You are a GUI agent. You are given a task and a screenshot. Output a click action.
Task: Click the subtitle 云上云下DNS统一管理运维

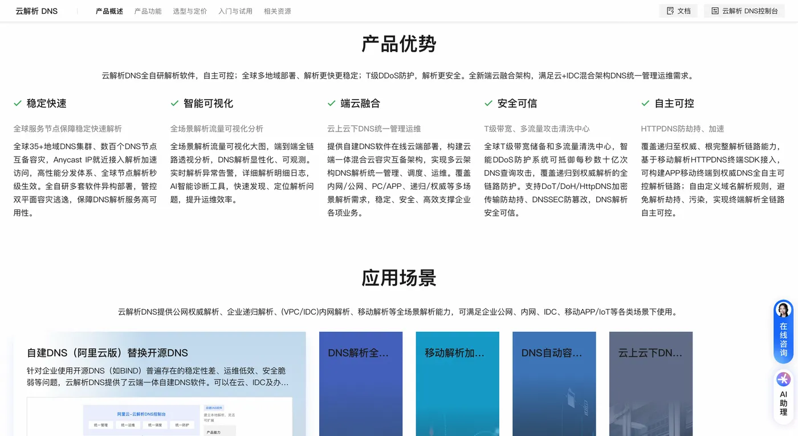[374, 129]
